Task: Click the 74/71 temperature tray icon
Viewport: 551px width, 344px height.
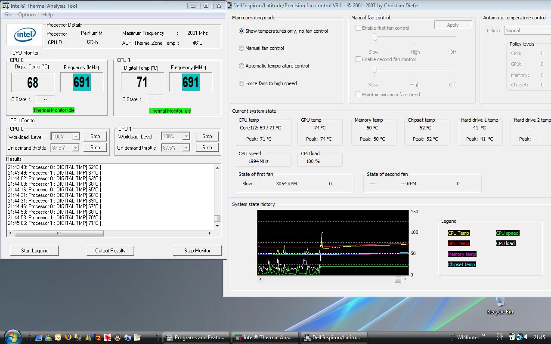Action: [500, 337]
